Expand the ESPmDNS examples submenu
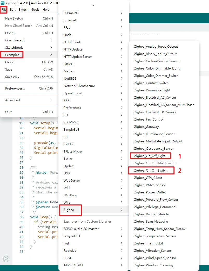 (x=93, y=13)
